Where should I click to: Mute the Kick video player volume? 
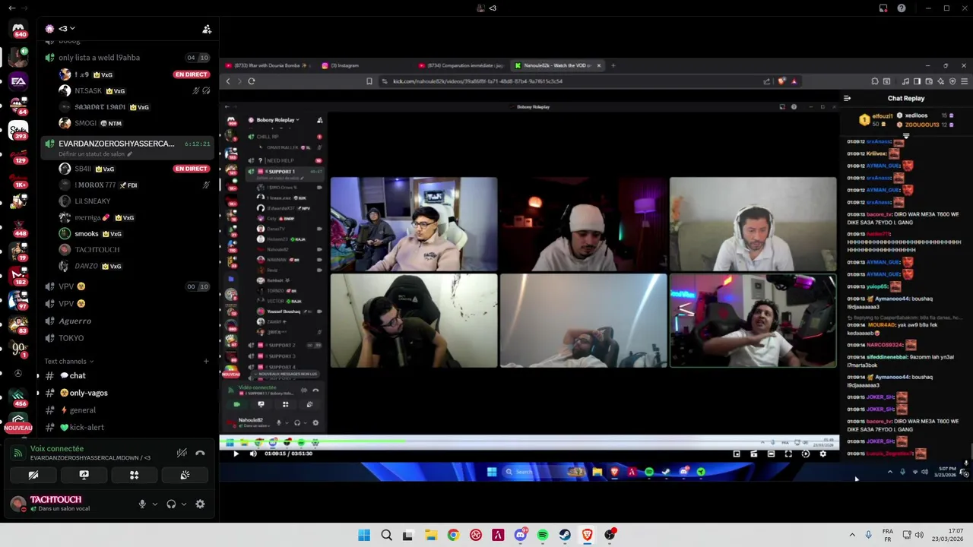click(x=253, y=454)
